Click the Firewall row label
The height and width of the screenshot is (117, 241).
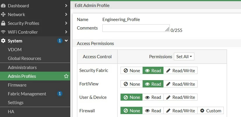pos(87,111)
